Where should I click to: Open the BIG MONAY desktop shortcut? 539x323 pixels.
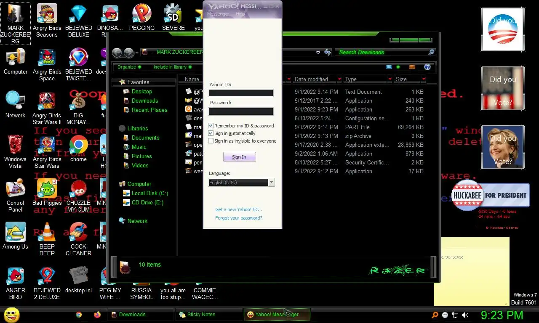click(78, 109)
